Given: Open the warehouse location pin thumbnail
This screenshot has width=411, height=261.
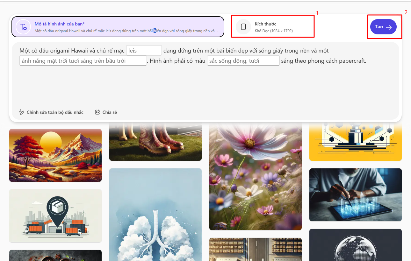Looking at the screenshot, I should (x=55, y=216).
